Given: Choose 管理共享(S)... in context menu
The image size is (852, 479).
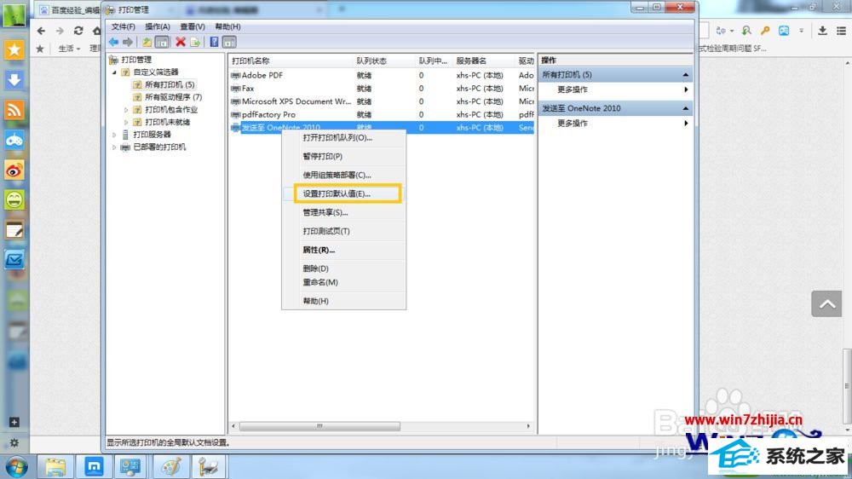Looking at the screenshot, I should [x=344, y=212].
